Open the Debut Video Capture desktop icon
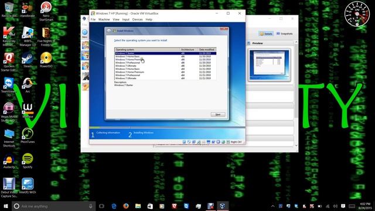 tap(9, 188)
